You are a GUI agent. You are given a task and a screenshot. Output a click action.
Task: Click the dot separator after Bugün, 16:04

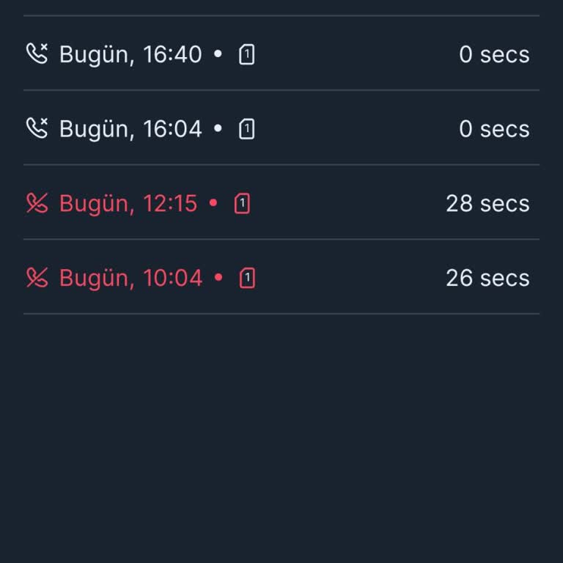(218, 129)
